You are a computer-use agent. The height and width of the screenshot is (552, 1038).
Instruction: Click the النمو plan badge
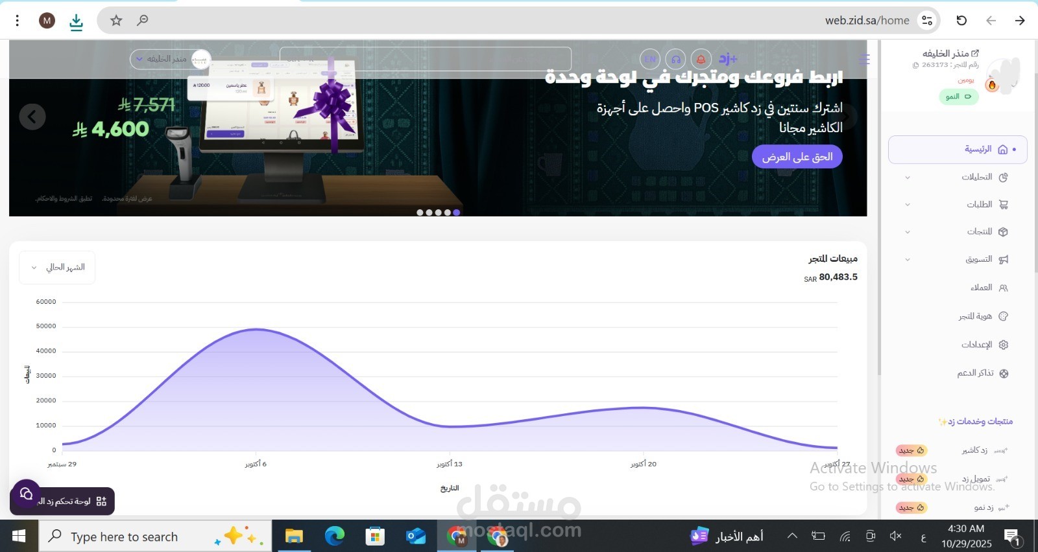[958, 97]
